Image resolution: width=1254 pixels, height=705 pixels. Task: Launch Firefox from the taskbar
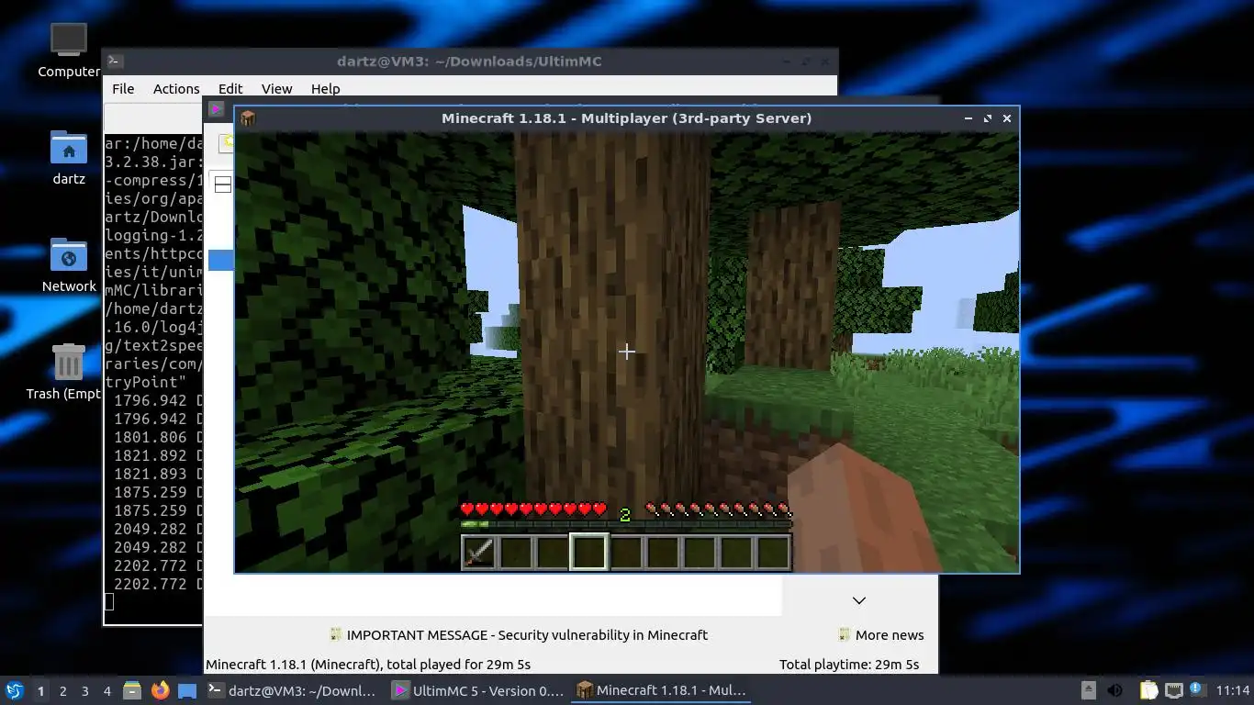[160, 690]
